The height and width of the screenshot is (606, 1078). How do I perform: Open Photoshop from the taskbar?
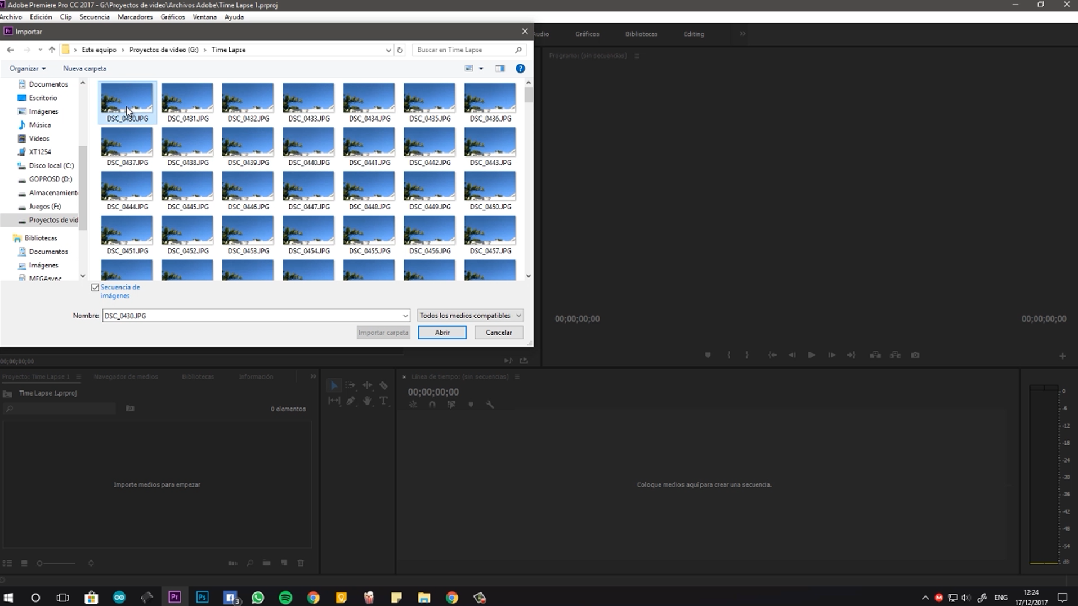tap(202, 598)
